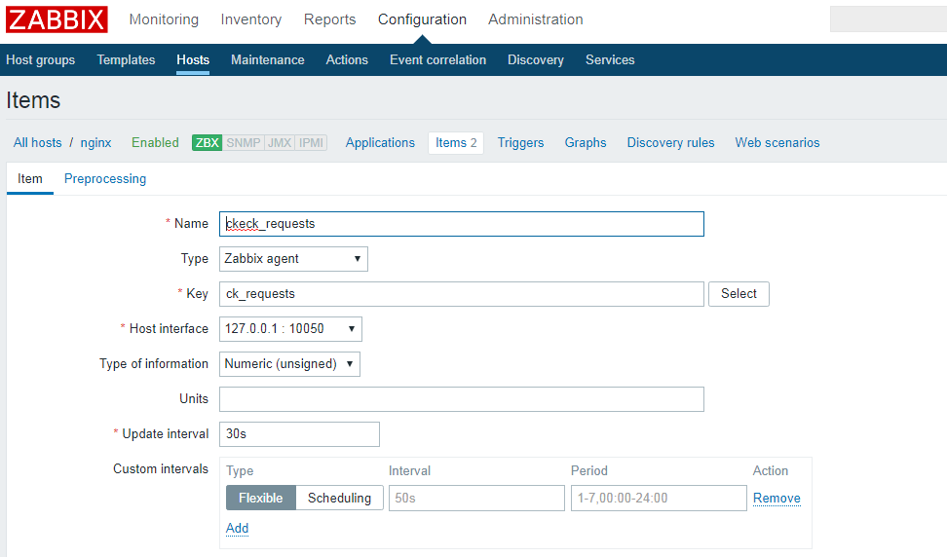Follow the nginx host link
The height and width of the screenshot is (557, 947).
(96, 142)
